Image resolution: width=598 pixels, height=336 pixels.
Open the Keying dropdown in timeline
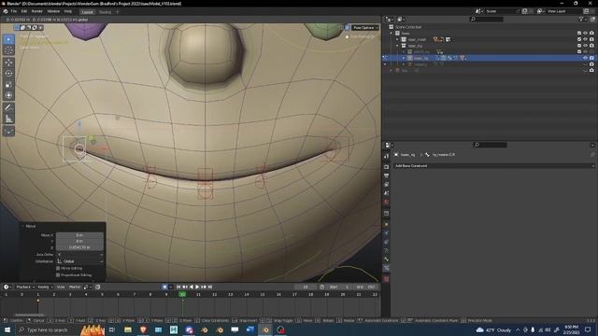45,287
